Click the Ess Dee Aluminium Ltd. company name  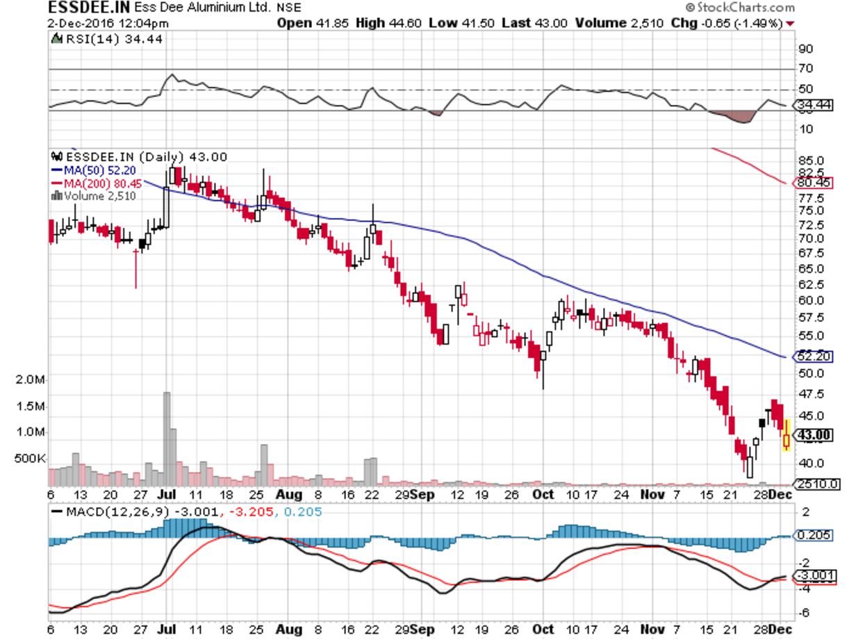coord(203,8)
